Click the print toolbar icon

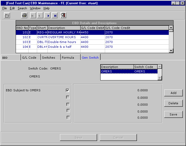point(24,16)
